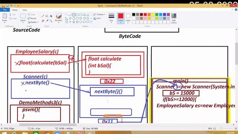238x134 pixels.
Task: Click the horizontal scrollbar thumb
Action: [48, 125]
